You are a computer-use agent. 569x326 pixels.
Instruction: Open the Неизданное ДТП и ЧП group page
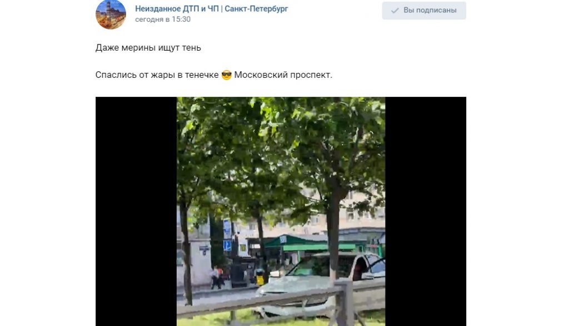tap(212, 9)
